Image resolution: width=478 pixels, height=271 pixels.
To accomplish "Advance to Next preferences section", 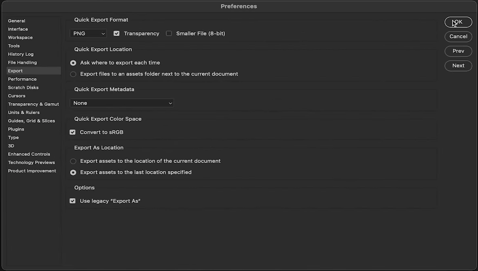I will coord(458,66).
